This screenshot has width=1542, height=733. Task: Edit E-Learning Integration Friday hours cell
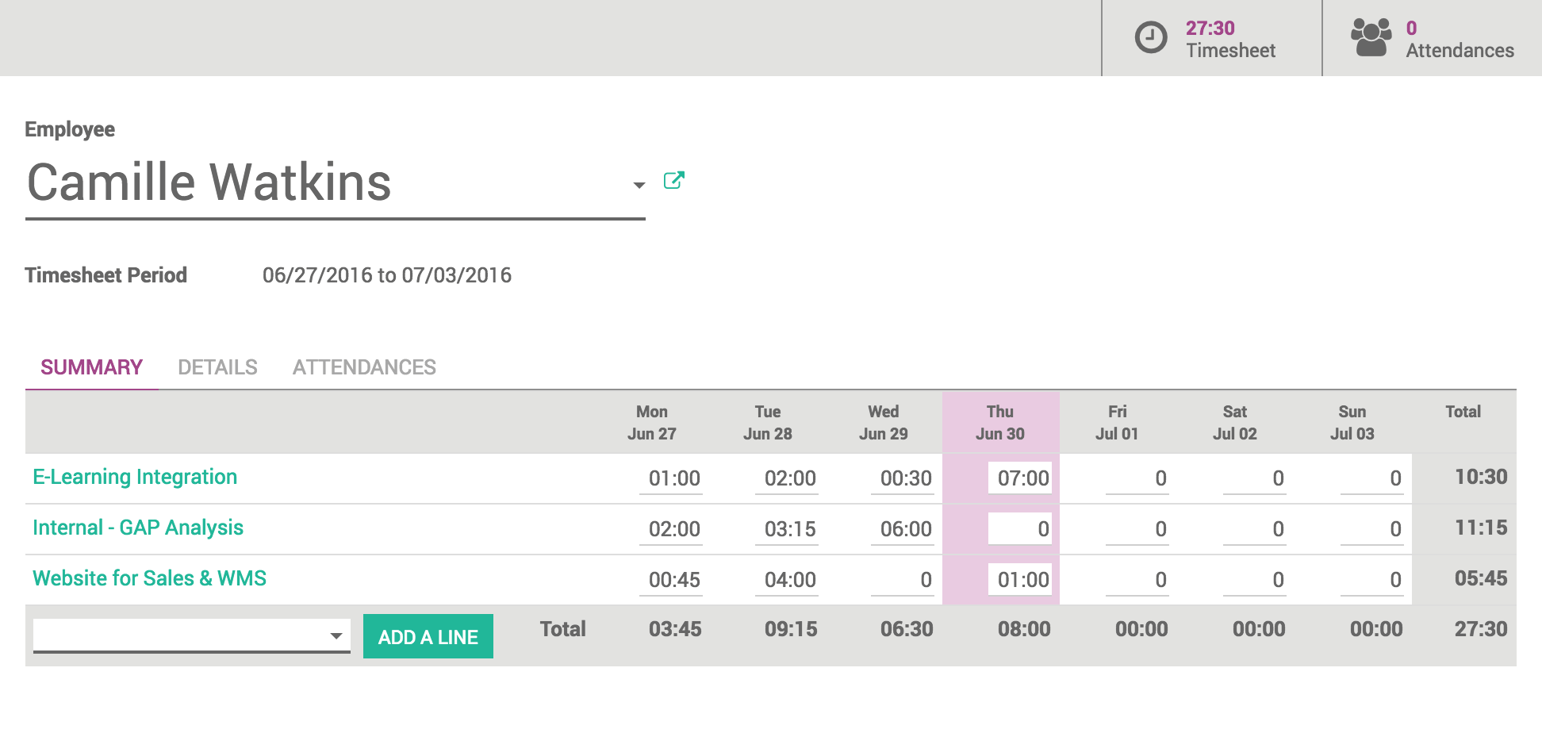click(1137, 478)
